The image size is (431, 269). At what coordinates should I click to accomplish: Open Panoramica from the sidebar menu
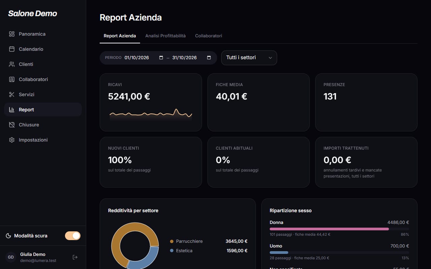43,34
